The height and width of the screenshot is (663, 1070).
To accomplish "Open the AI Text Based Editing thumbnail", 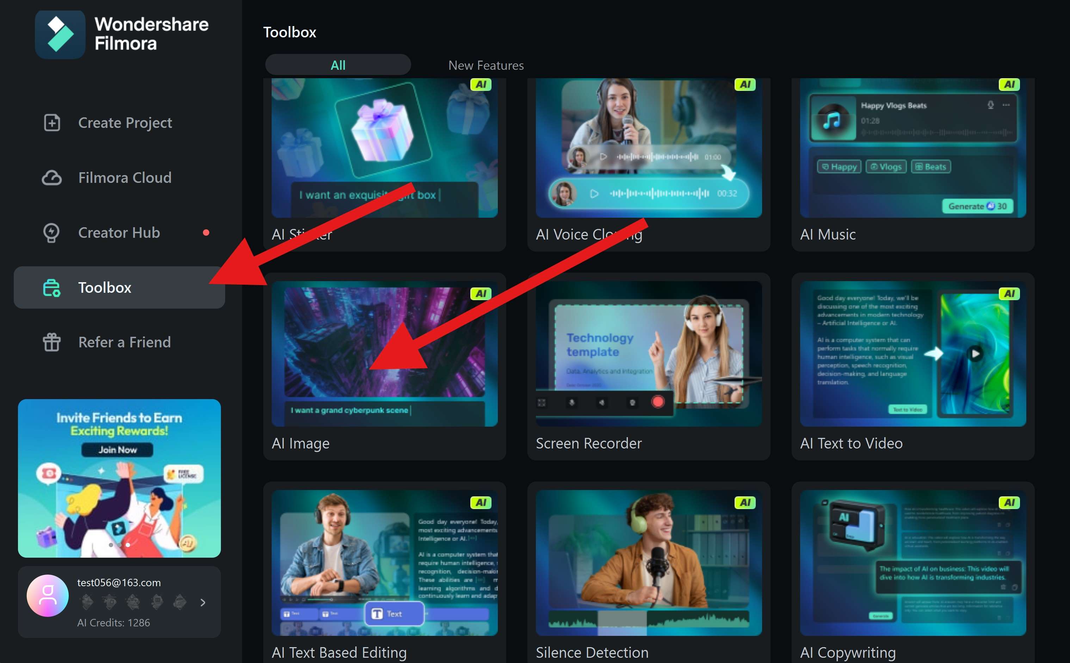I will tap(385, 563).
